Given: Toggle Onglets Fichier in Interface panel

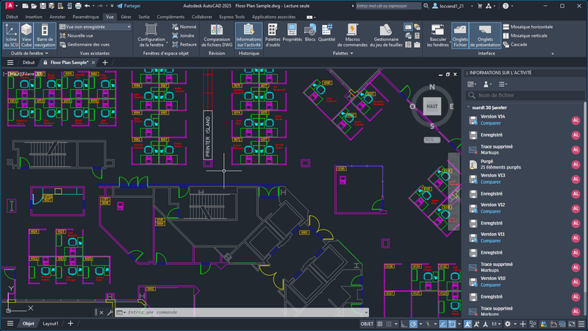Looking at the screenshot, I should click(460, 35).
